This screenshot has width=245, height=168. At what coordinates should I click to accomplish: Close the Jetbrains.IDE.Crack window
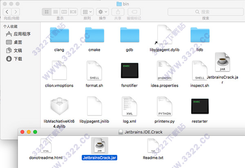(22, 132)
